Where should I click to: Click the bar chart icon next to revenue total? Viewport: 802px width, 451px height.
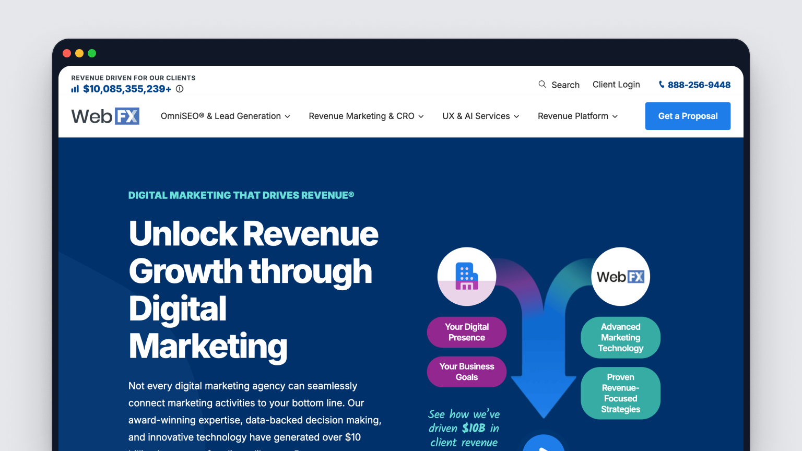(75, 89)
